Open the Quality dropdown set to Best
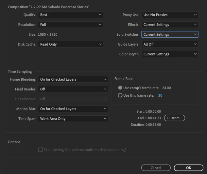Viewport: 207px width, 174px height. tap(71, 15)
